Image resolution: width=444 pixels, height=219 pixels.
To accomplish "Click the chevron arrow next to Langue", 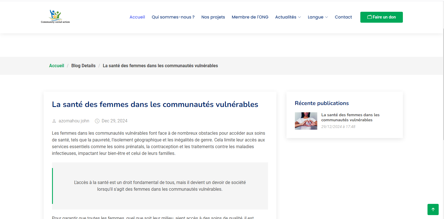I will 326,17.
